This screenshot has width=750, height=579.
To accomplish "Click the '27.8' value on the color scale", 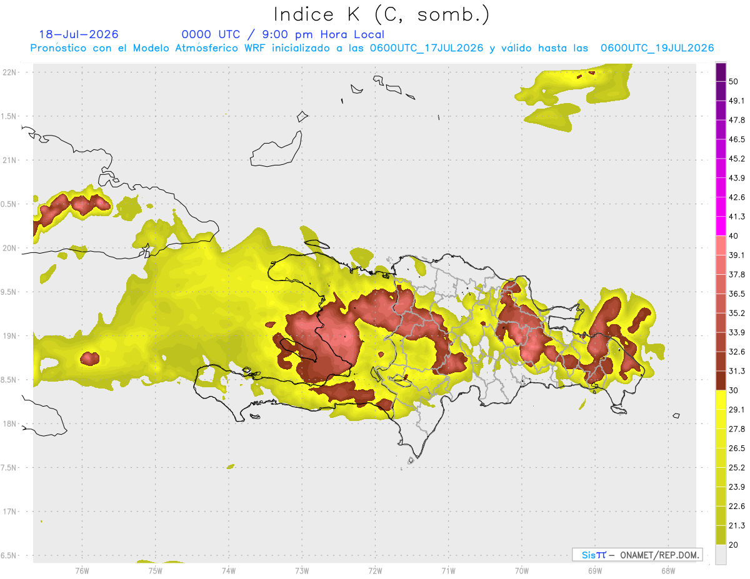I will (737, 429).
